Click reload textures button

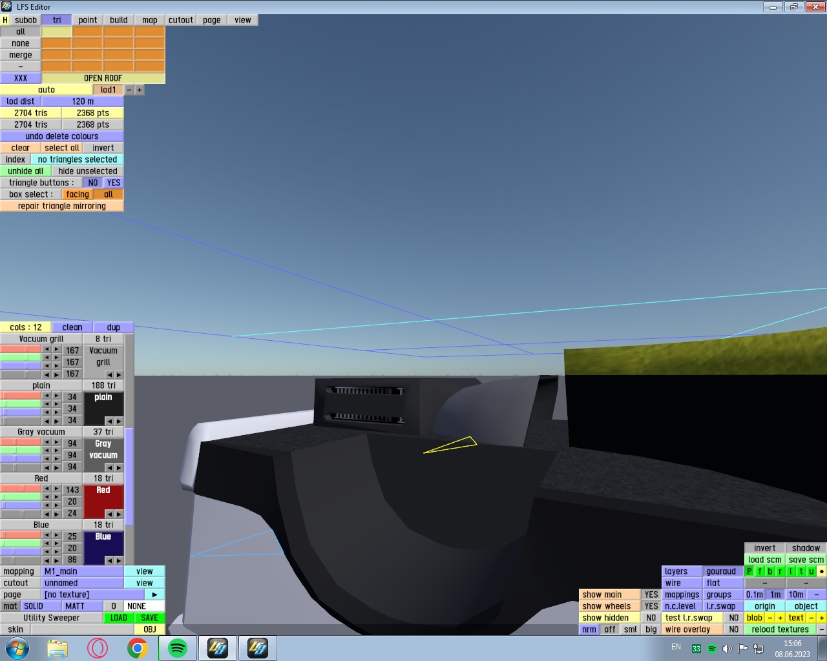pyautogui.click(x=780, y=629)
